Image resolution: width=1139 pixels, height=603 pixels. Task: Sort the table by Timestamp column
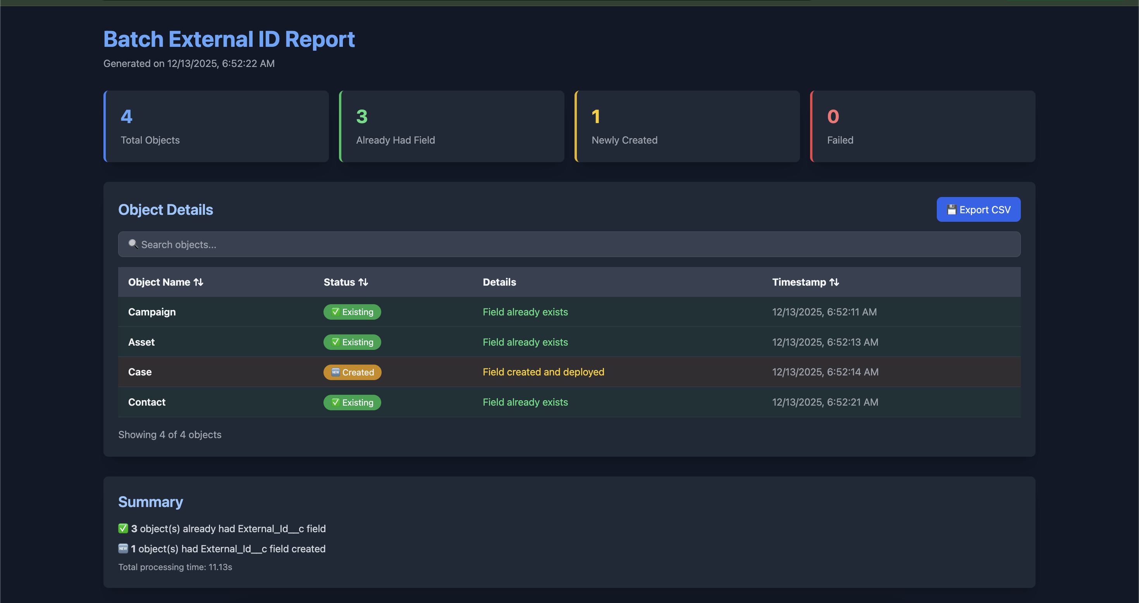point(805,282)
